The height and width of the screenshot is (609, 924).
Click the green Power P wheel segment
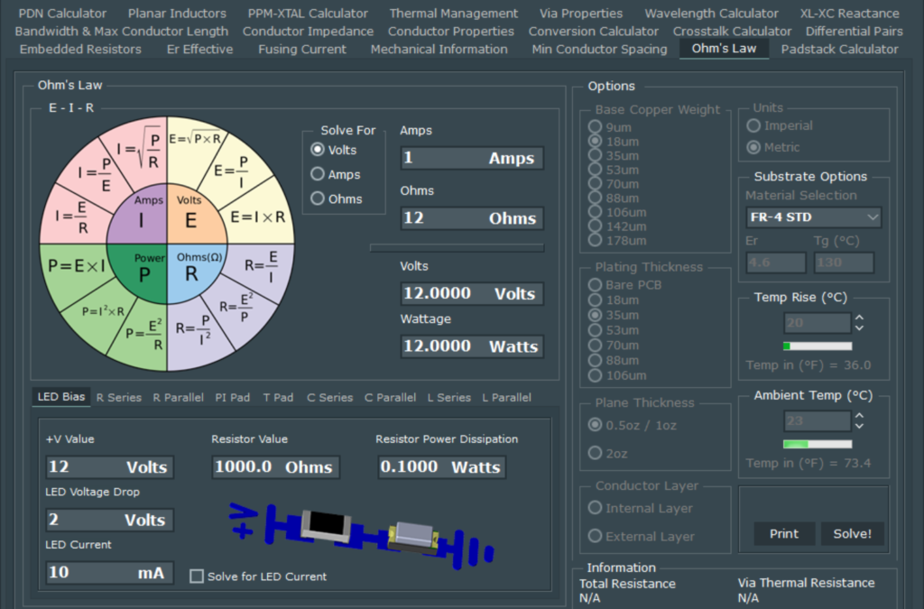click(x=141, y=269)
